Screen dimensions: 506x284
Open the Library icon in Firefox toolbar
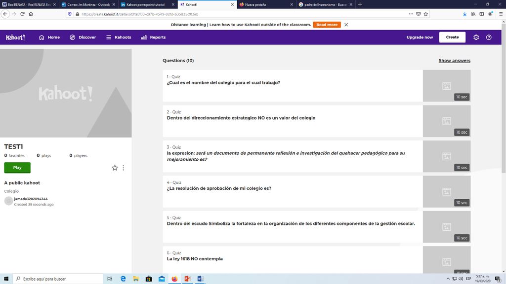coord(473,14)
